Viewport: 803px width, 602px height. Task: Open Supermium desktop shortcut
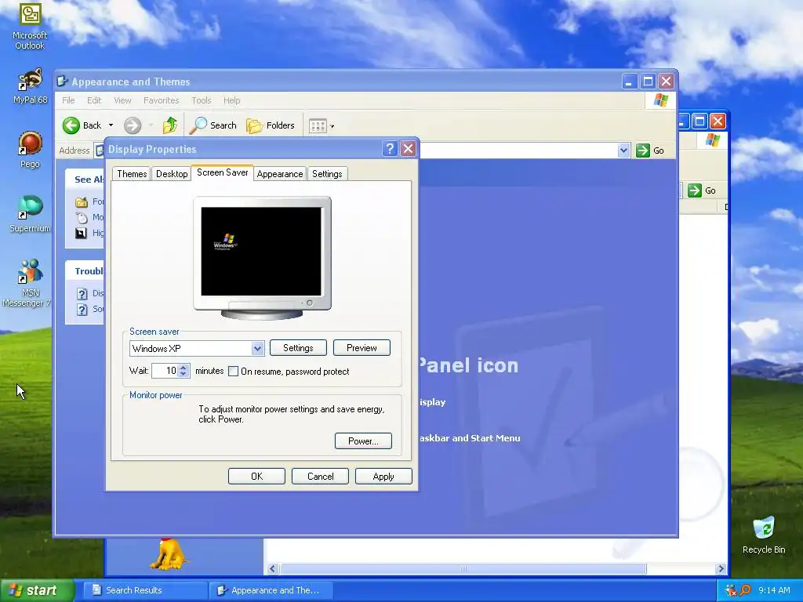point(30,213)
